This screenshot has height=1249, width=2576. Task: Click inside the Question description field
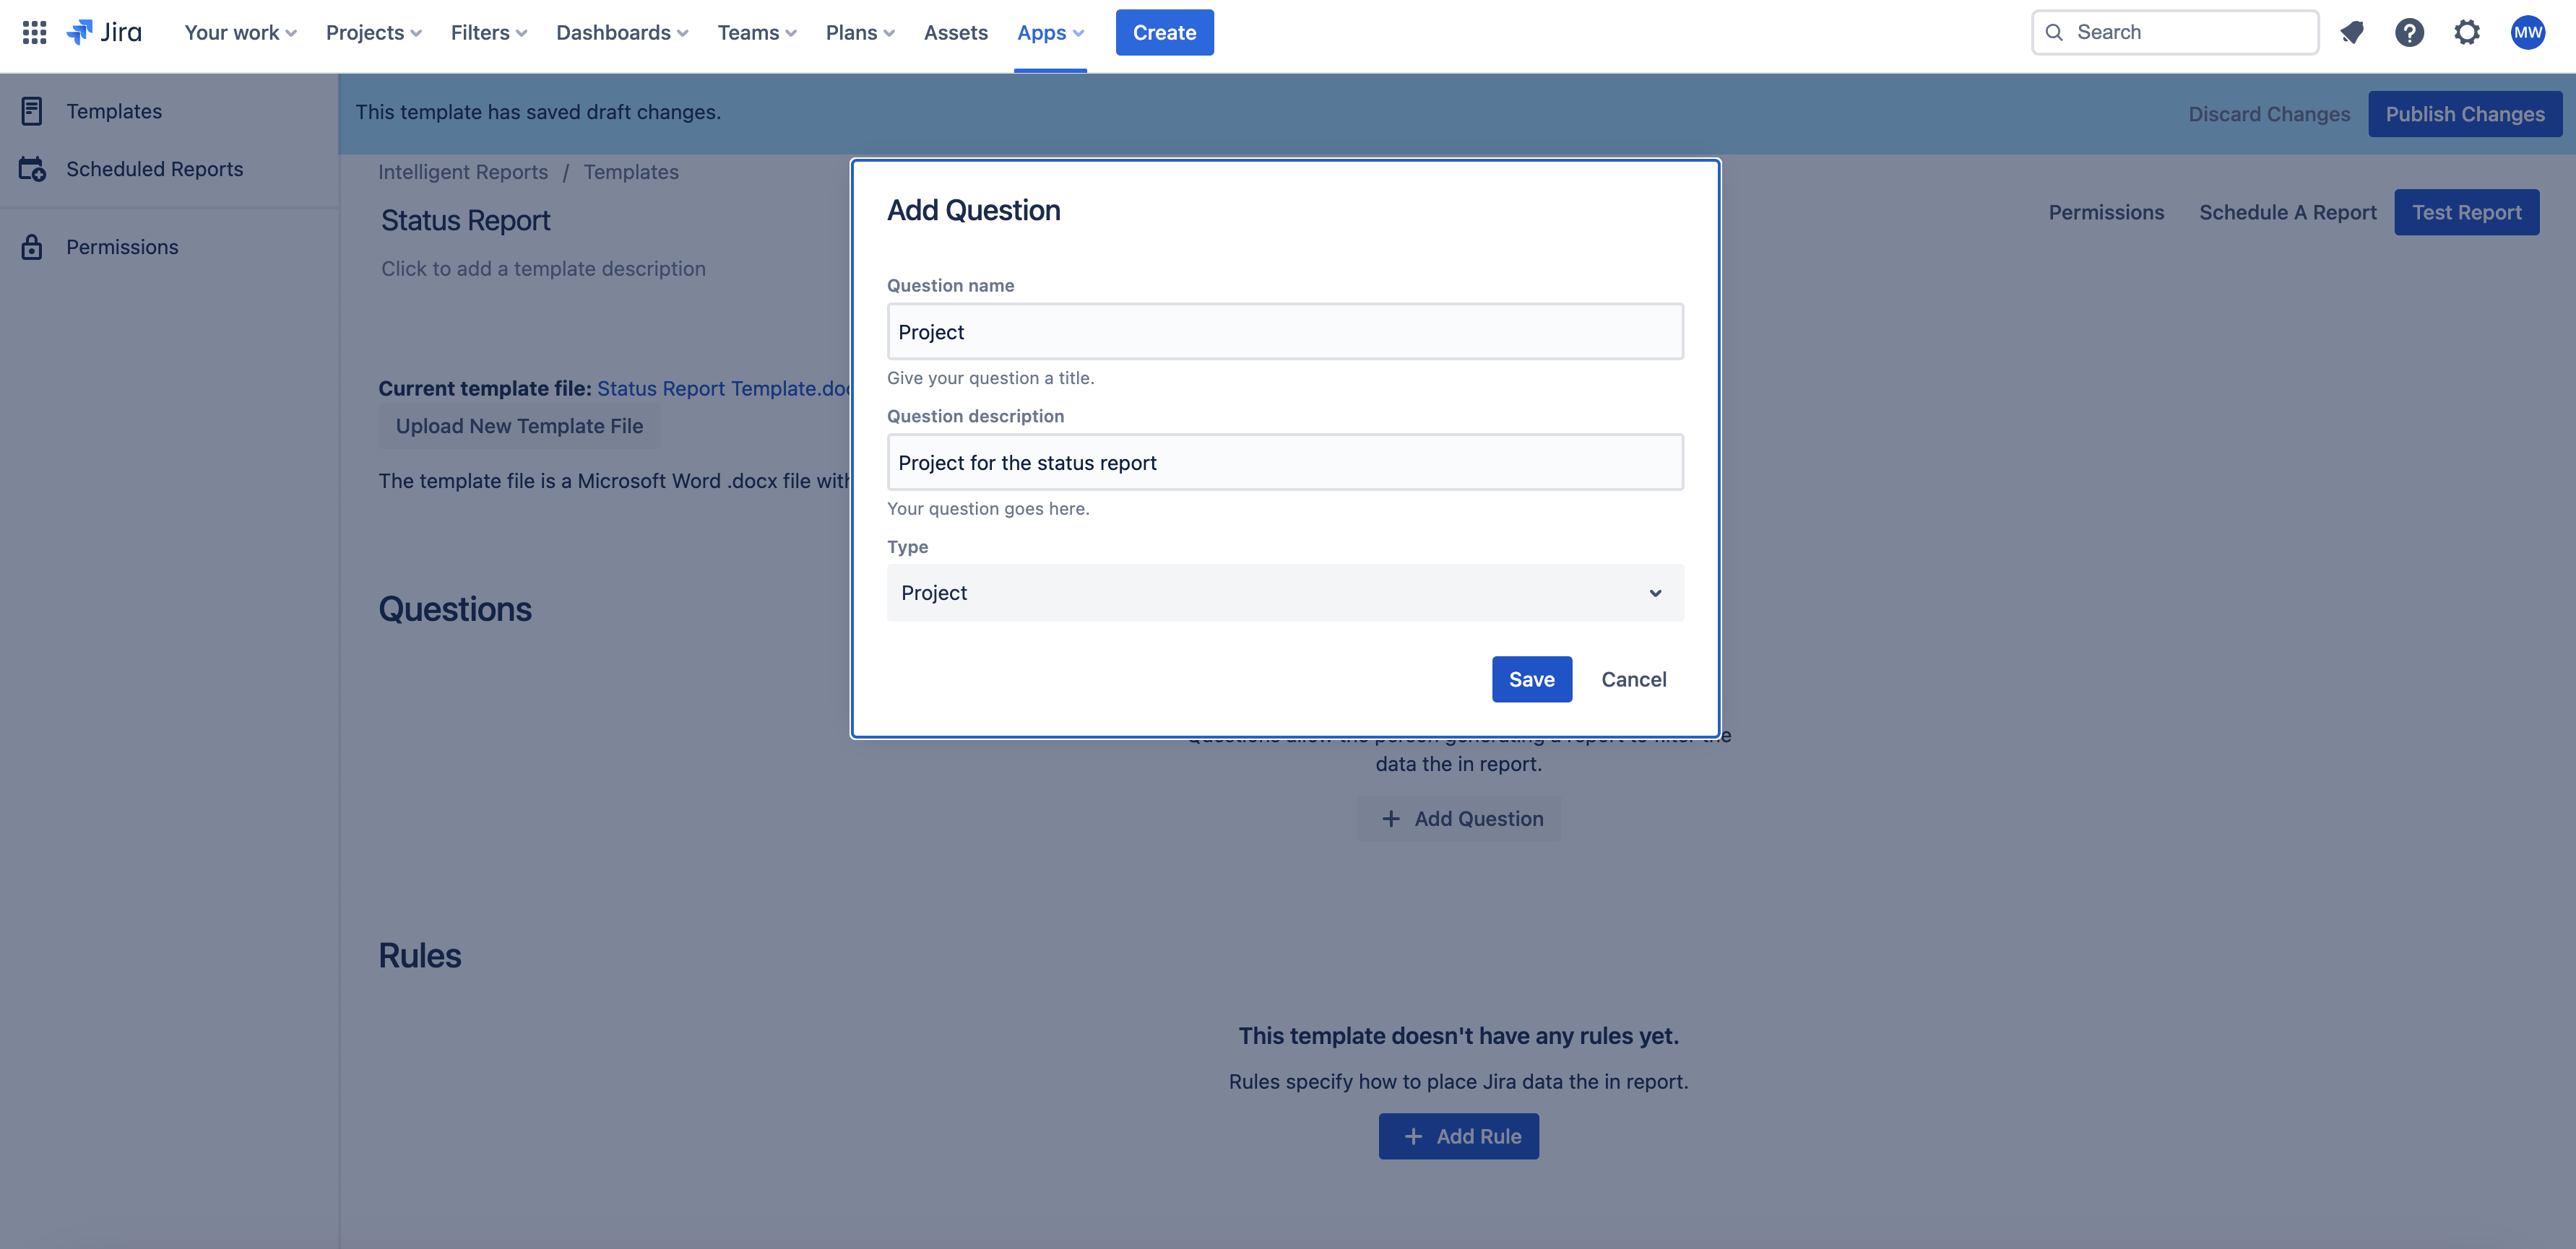[1284, 461]
